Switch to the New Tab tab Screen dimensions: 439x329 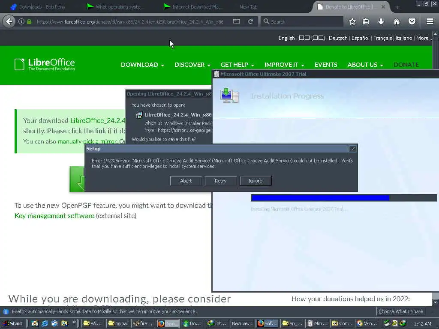tap(248, 7)
